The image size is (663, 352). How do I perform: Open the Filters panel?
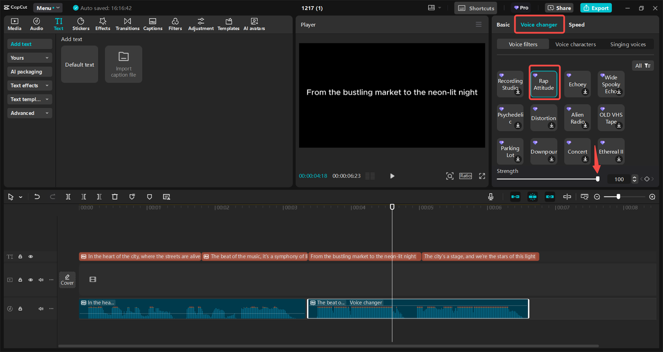(175, 24)
